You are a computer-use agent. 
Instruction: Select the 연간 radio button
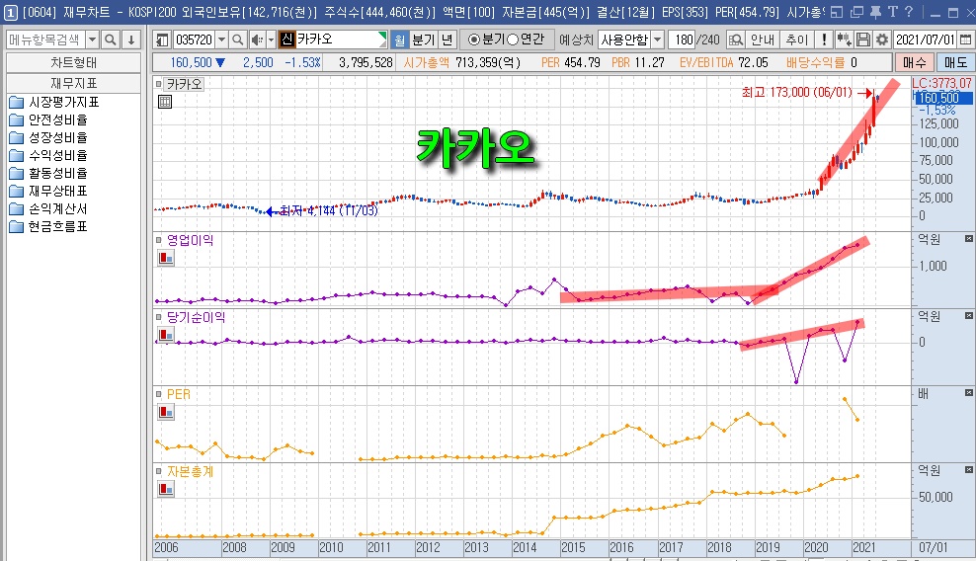tap(513, 40)
